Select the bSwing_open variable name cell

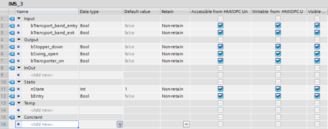(44, 54)
